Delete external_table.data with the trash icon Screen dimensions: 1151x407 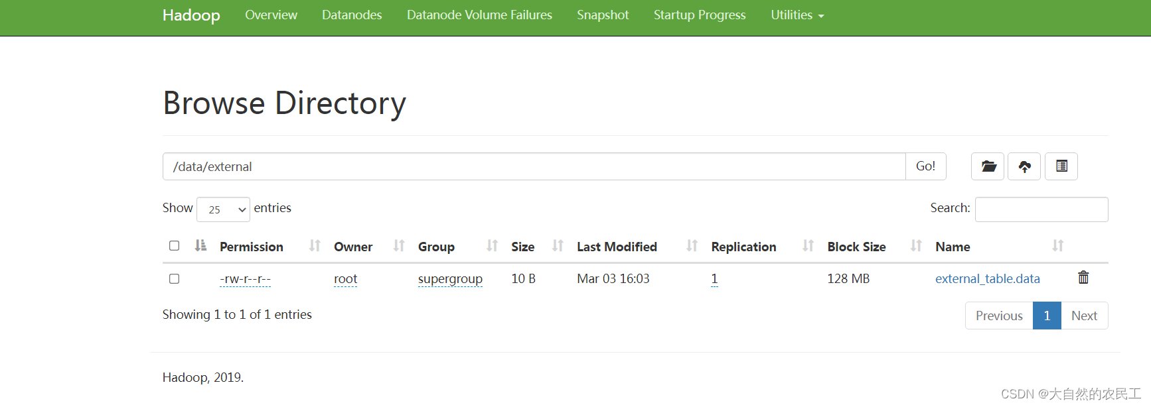[x=1083, y=278]
